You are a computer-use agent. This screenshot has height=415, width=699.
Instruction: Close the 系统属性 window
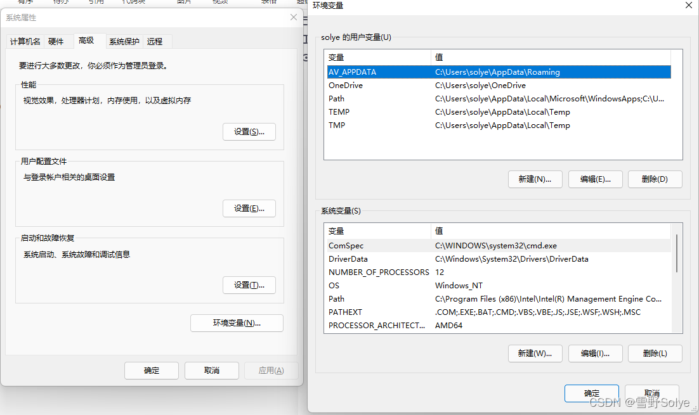293,17
